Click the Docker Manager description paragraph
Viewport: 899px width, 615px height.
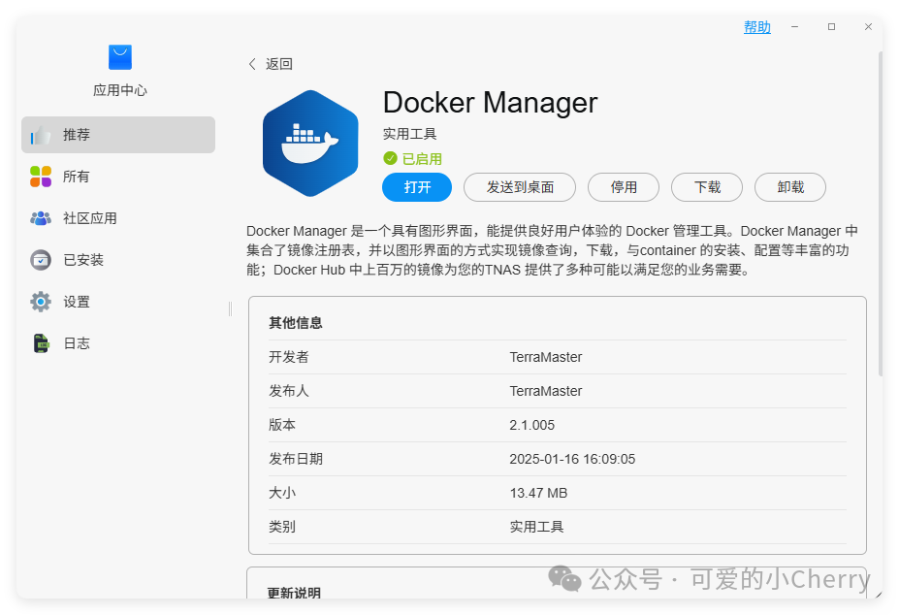coord(552,250)
